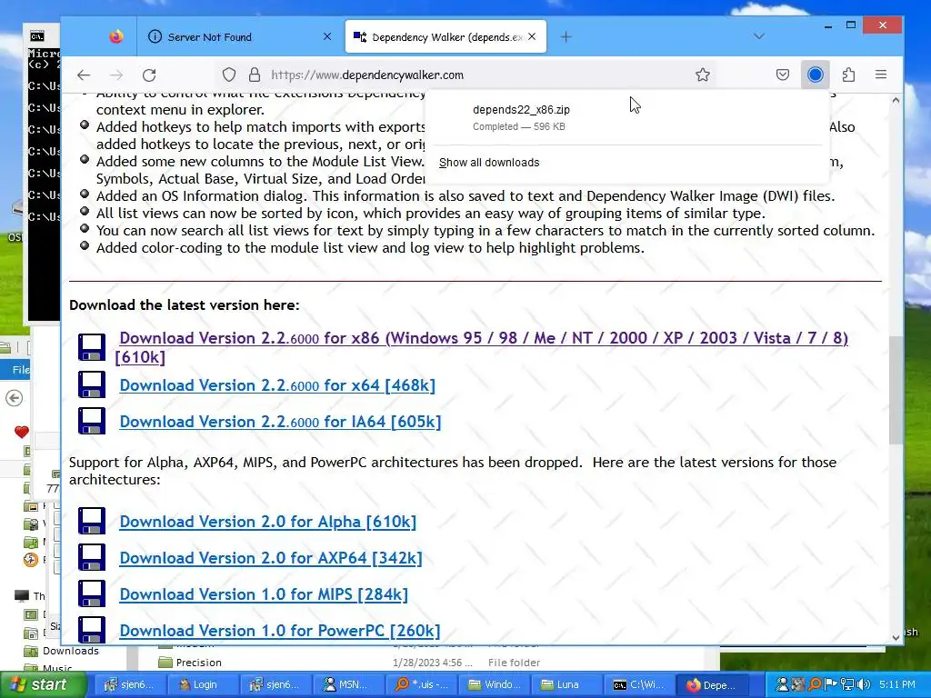Click the page scrollbar down arrow
The height and width of the screenshot is (698, 931).
[896, 637]
